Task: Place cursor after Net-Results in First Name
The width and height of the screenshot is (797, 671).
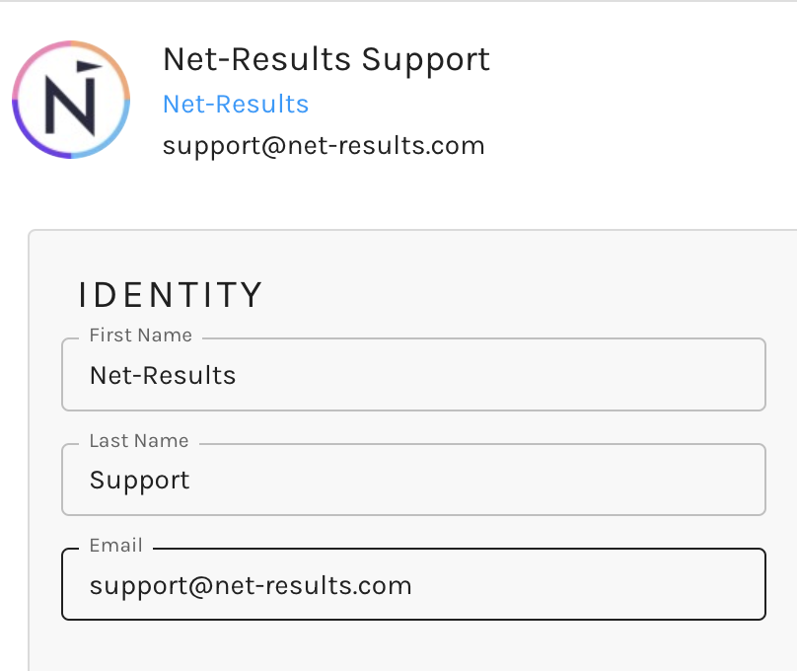Action: [237, 376]
